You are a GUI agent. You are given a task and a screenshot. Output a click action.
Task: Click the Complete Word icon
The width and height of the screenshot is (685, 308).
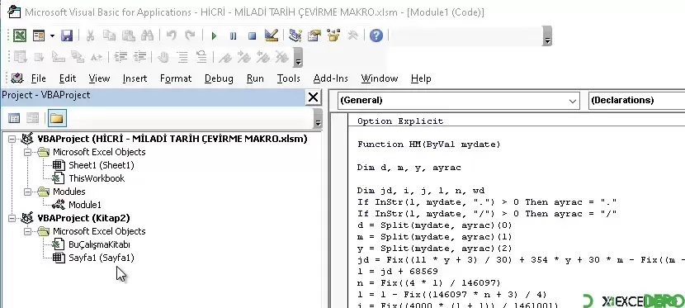96,57
